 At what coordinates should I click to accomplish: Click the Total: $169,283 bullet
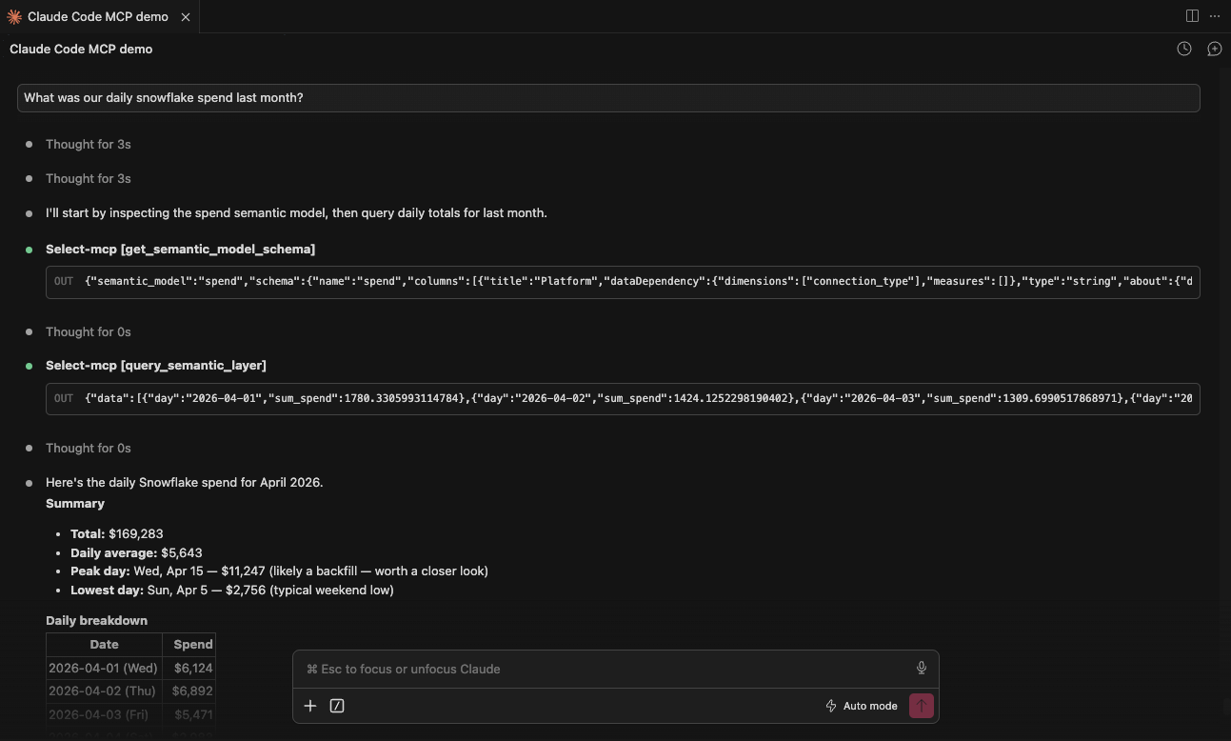[x=117, y=534]
